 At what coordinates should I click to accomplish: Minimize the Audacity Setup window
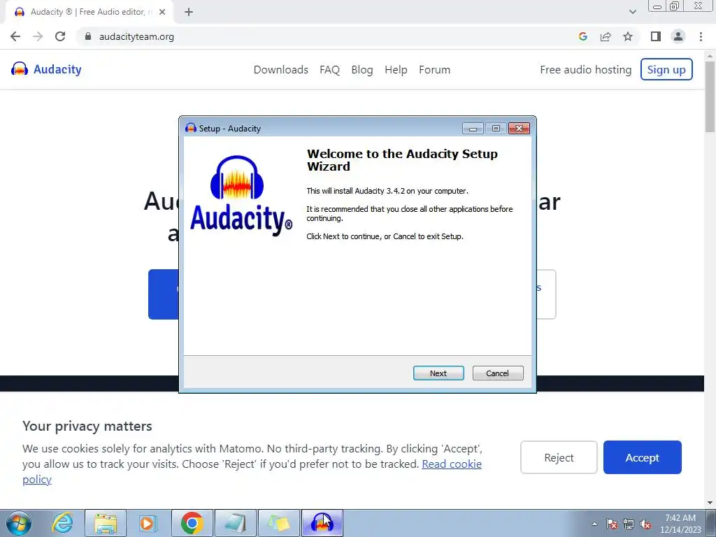[x=473, y=129]
